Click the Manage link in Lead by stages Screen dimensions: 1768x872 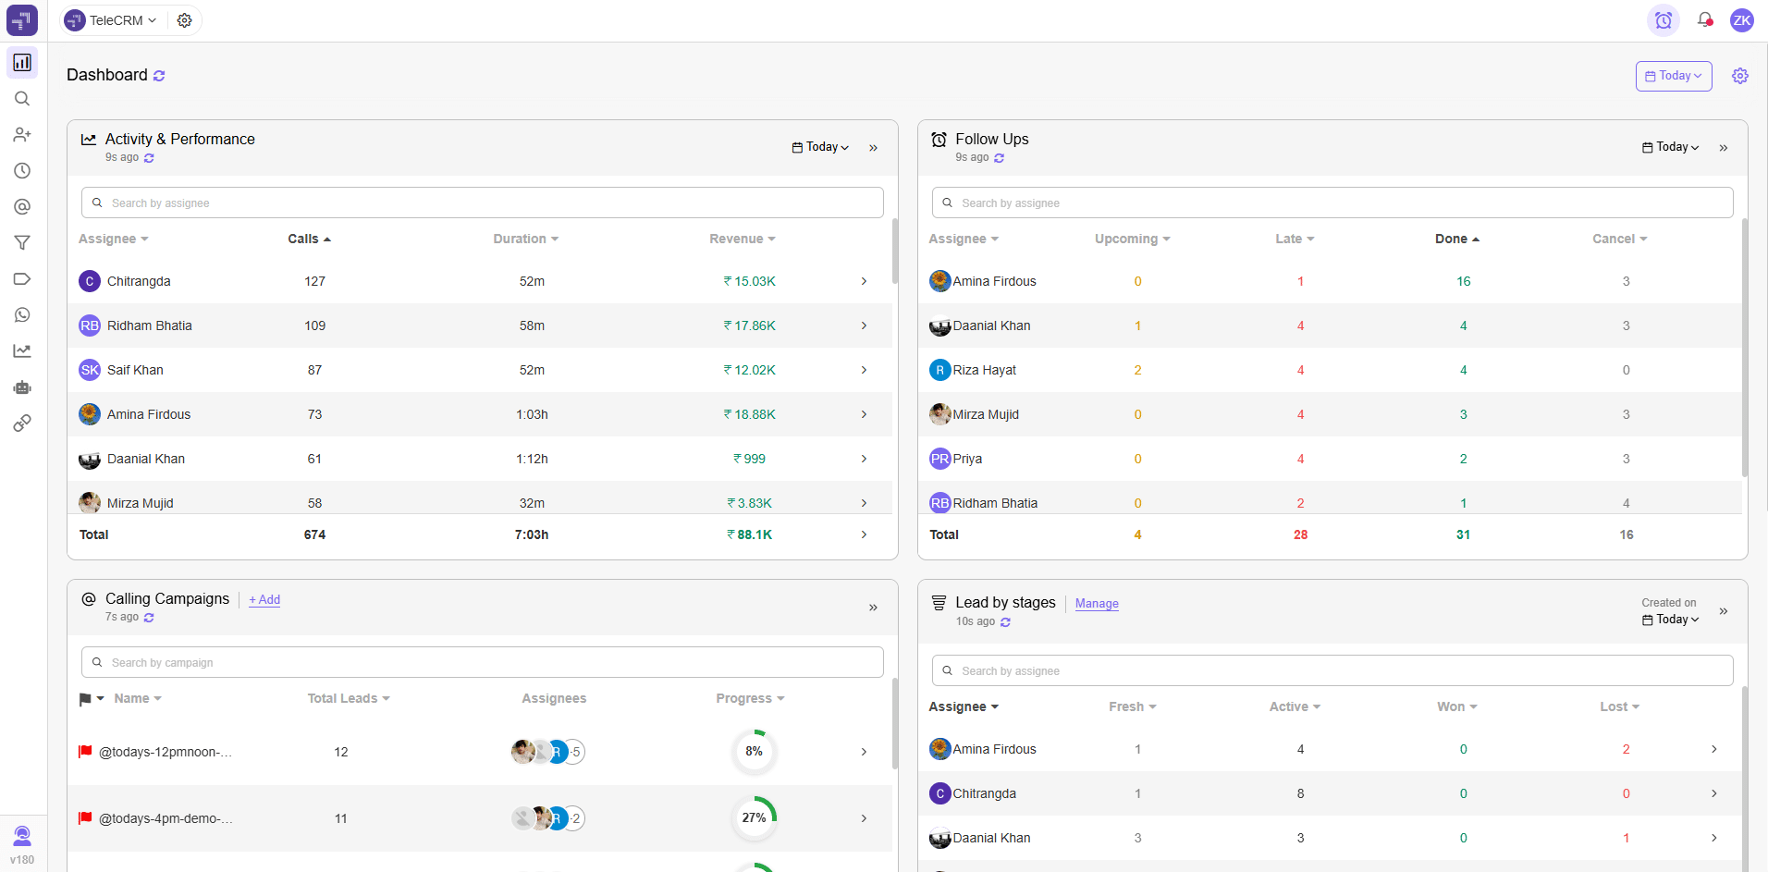[x=1096, y=603]
